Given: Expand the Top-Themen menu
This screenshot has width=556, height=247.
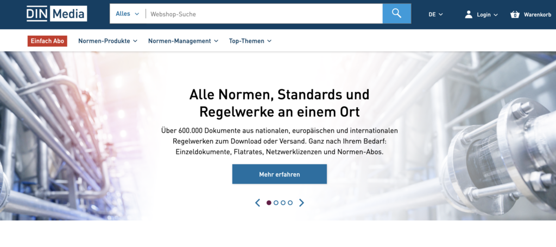Looking at the screenshot, I should point(250,41).
